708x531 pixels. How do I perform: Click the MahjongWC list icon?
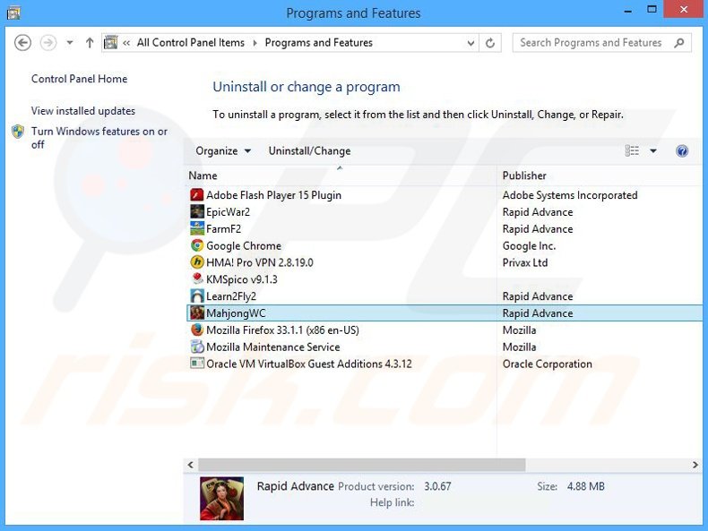[197, 313]
